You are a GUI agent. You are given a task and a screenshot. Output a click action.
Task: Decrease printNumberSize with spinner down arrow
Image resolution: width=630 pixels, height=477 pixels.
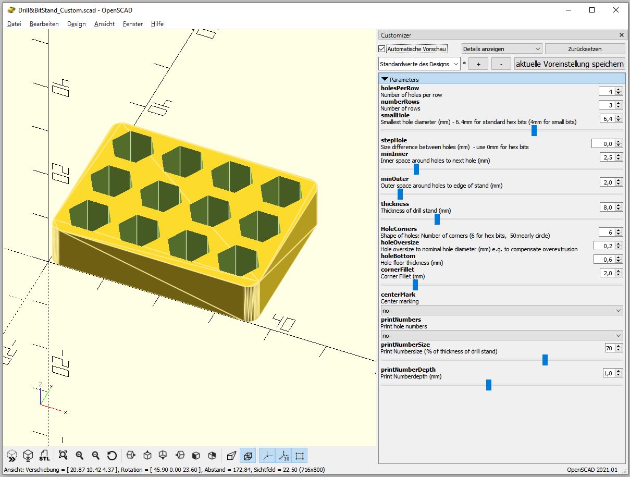[619, 350]
